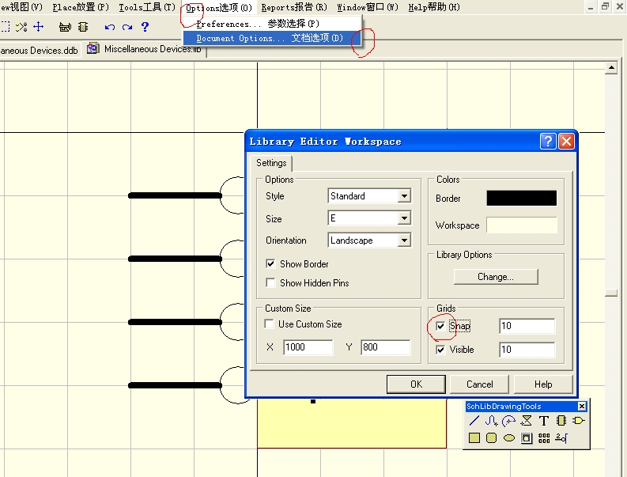Enable Show Hidden Pins checkbox

click(271, 283)
